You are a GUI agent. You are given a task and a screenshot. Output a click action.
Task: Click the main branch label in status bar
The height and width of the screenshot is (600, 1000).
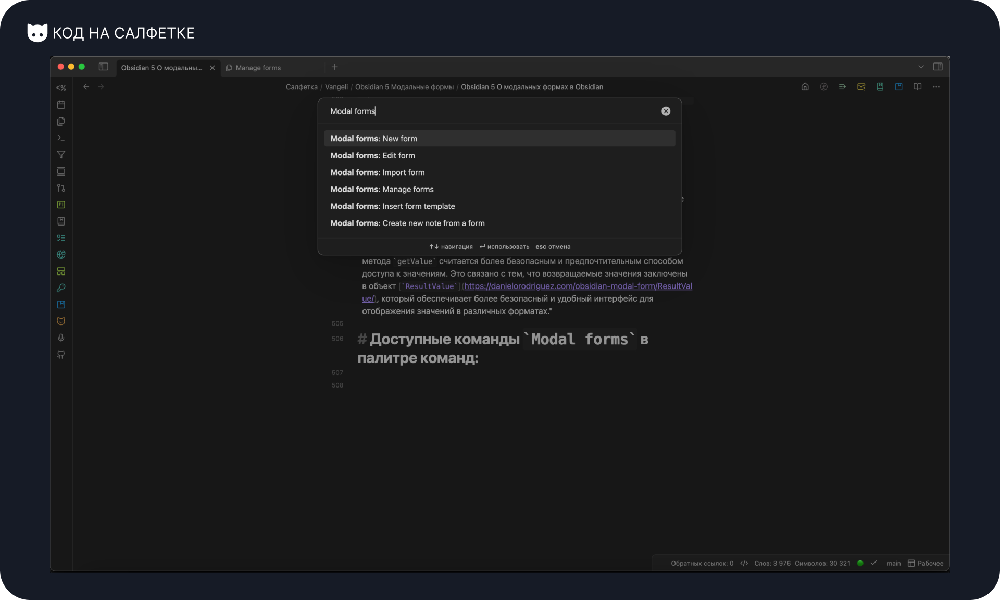click(893, 563)
